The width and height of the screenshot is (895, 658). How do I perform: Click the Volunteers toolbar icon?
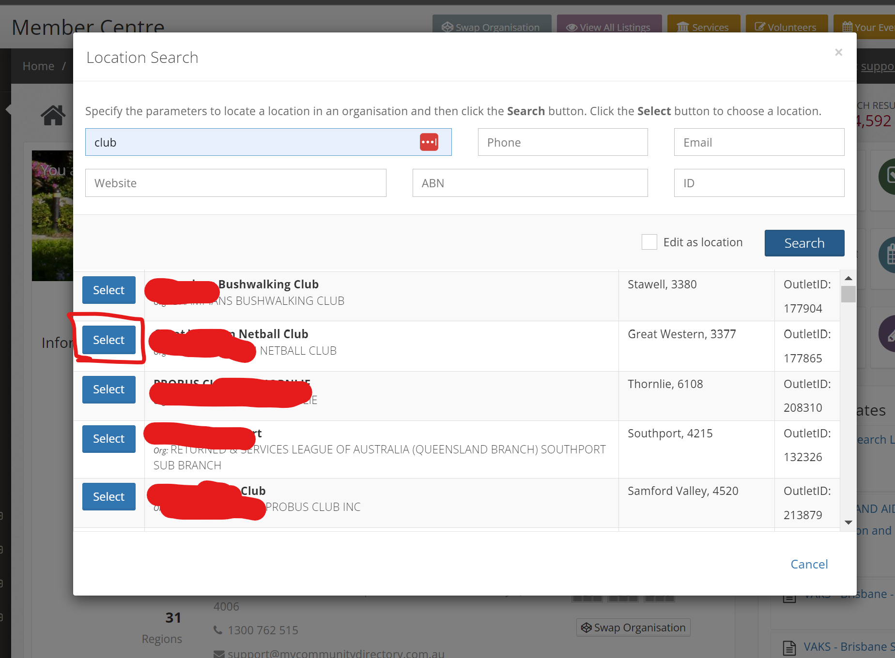[x=758, y=27]
